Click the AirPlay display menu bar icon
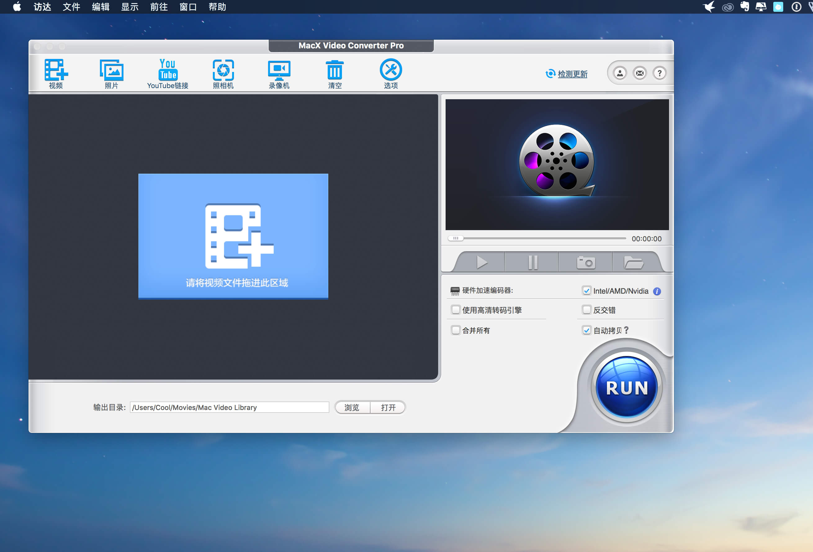 [x=761, y=7]
